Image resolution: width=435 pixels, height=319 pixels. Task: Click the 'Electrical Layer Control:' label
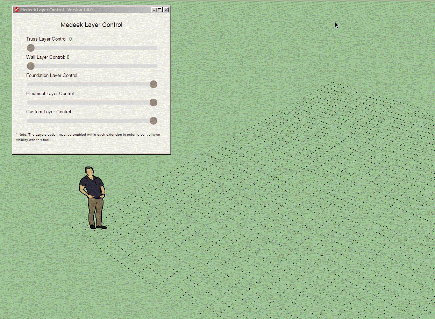pyautogui.click(x=50, y=93)
